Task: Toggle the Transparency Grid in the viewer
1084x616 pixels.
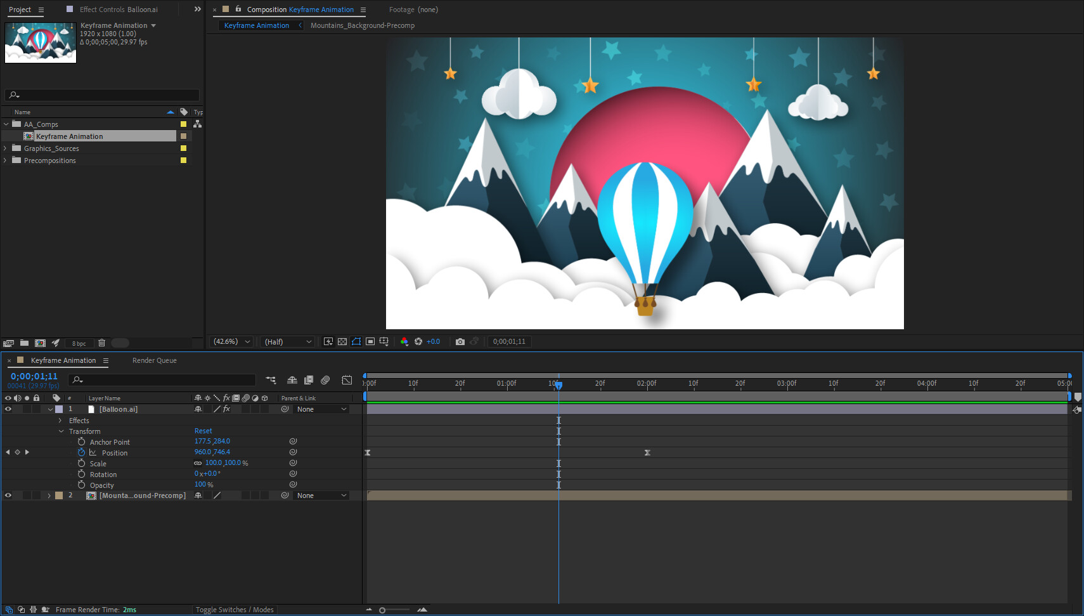Action: 342,341
